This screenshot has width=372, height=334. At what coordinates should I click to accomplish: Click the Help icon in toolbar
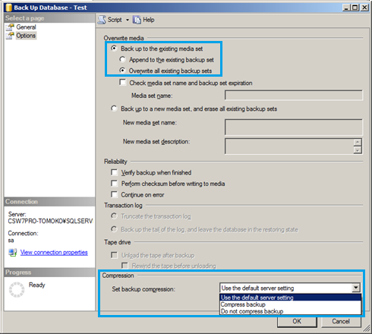click(x=137, y=20)
